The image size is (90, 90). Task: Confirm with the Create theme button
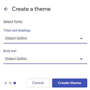pos(70,83)
